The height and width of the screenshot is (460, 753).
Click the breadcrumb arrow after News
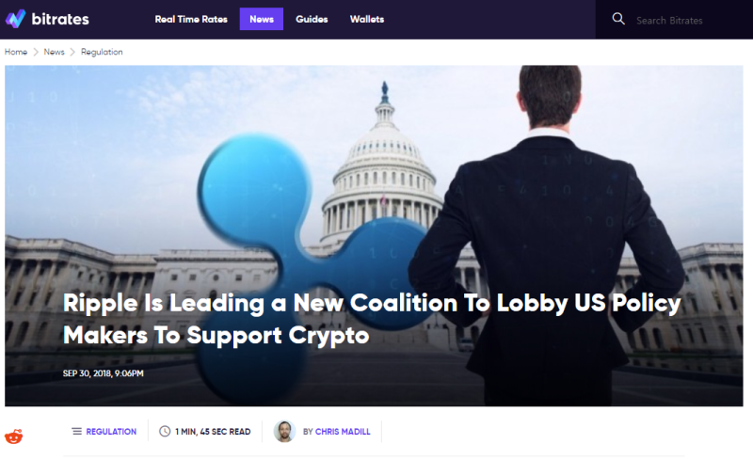(x=72, y=52)
